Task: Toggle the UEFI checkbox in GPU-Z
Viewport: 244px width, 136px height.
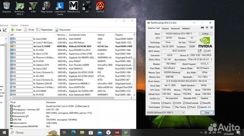Action: point(205,51)
